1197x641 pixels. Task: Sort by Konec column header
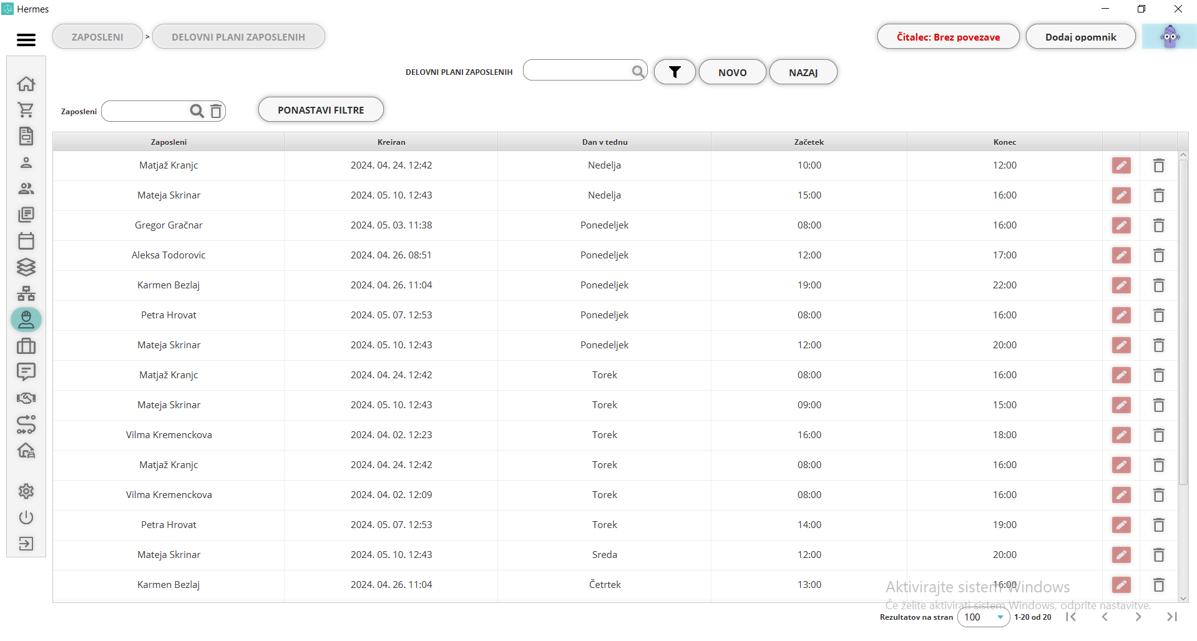click(x=1005, y=142)
